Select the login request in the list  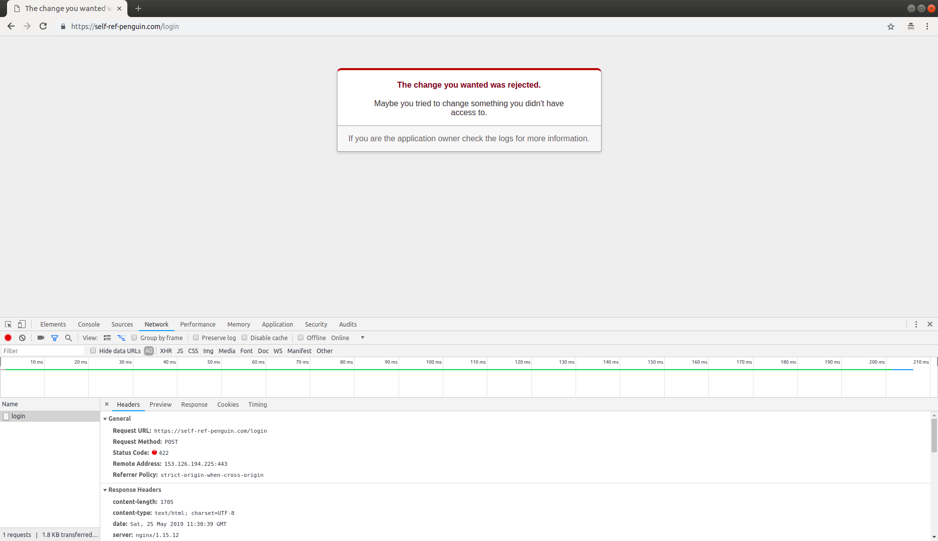[19, 416]
